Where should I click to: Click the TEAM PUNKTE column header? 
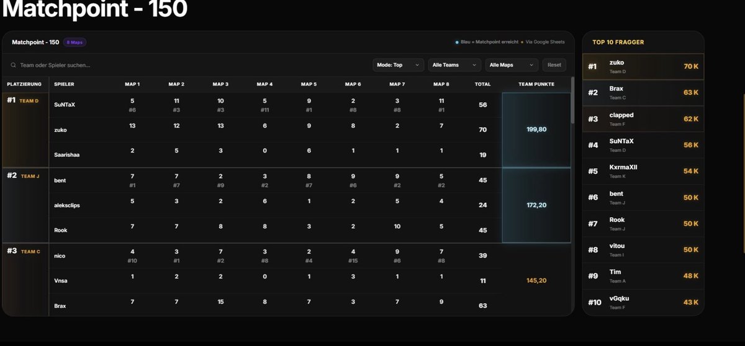[x=536, y=84]
